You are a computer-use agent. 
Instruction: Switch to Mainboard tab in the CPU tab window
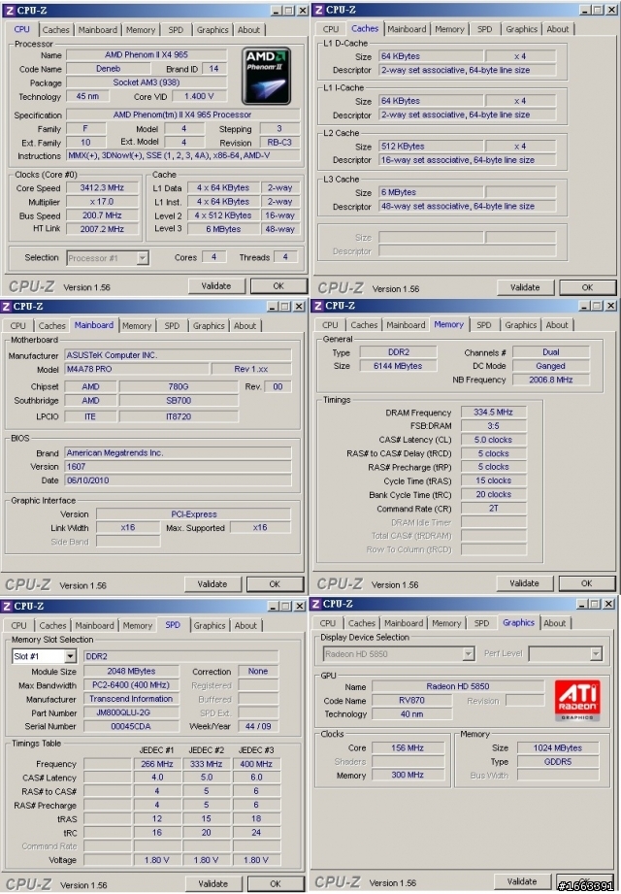coord(98,30)
